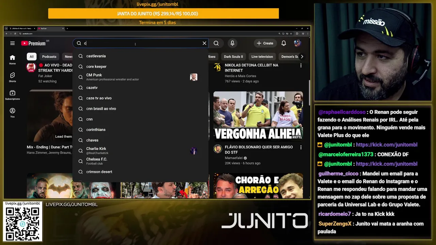Close the YouTube browser tab
This screenshot has height=245, width=436.
click(63, 29)
